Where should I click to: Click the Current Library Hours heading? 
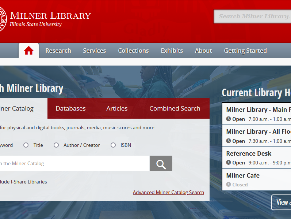[256, 93]
